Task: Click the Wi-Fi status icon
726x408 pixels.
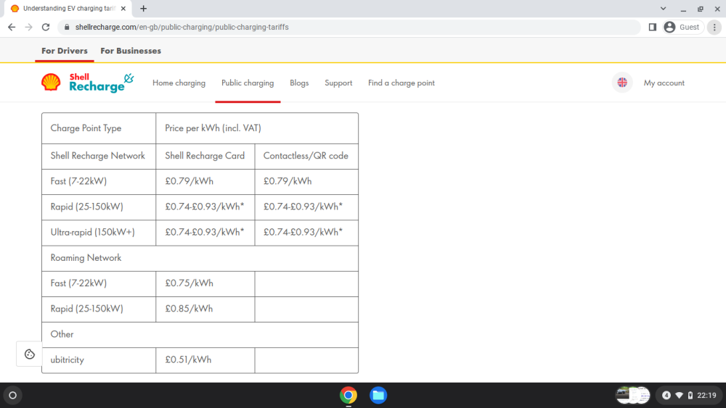Action: click(679, 395)
